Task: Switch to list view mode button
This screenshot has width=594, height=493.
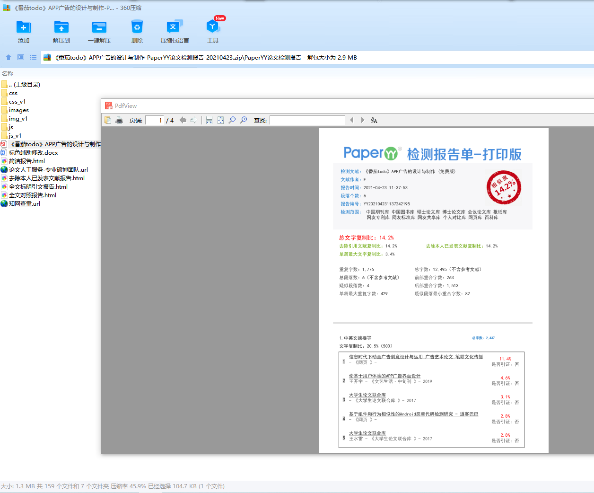Action: [33, 57]
